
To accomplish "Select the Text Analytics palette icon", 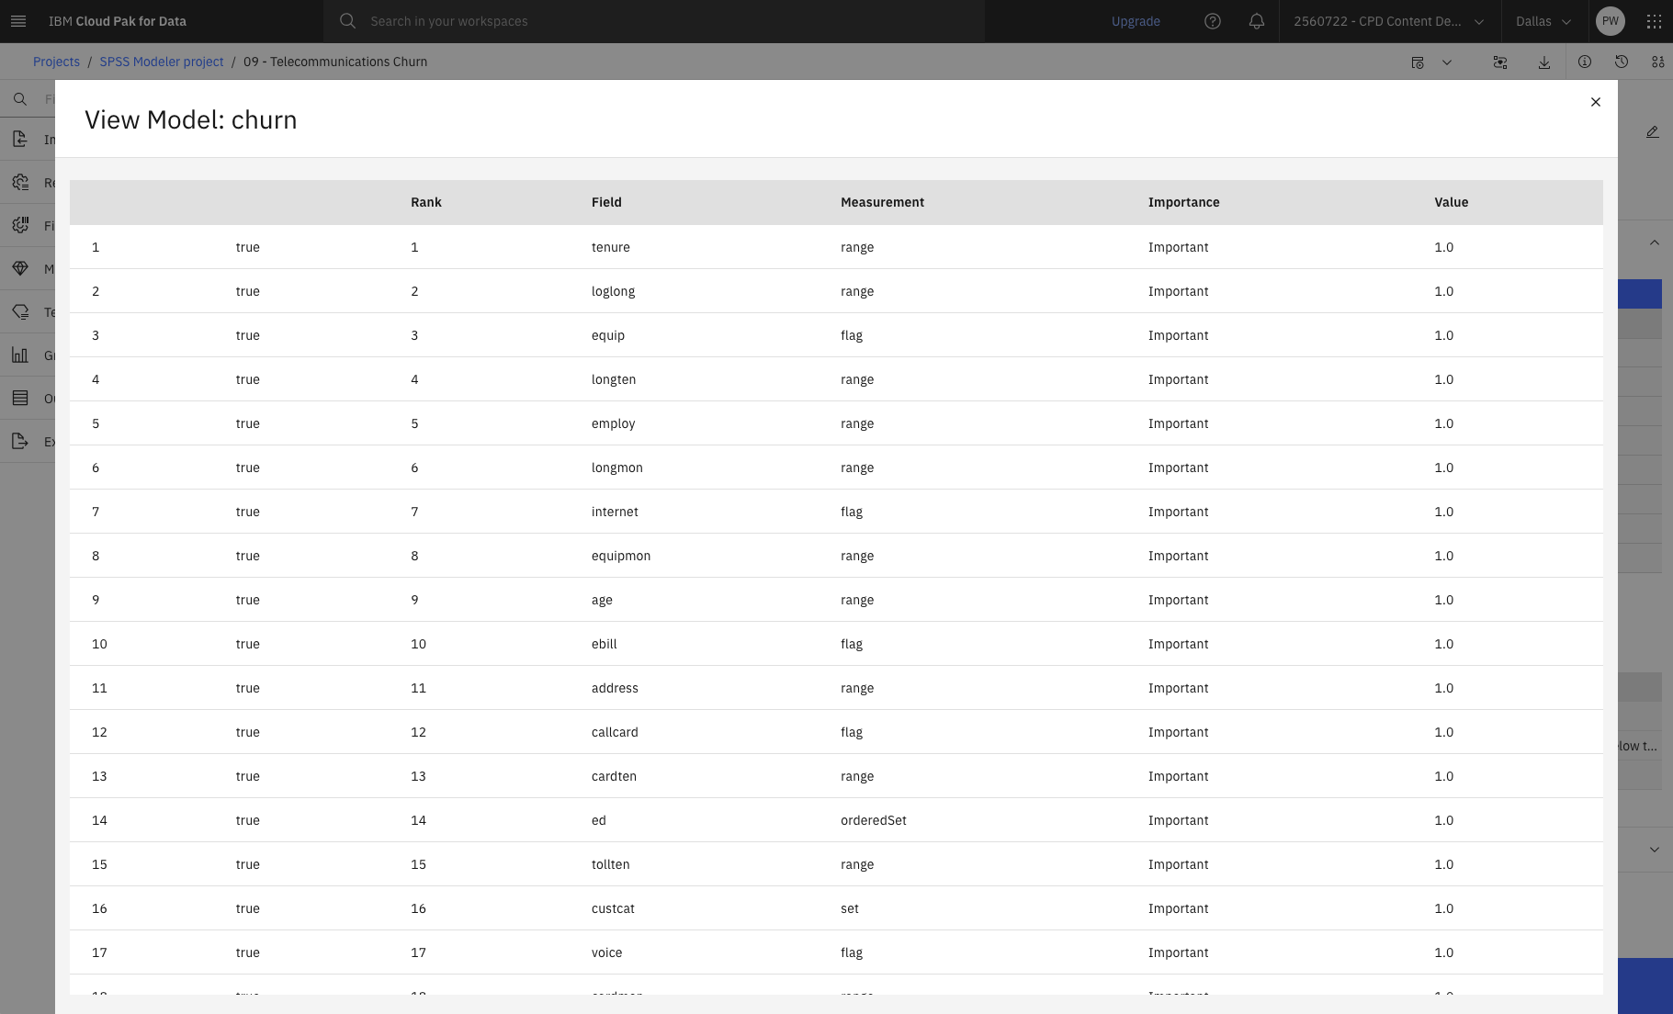I will 20,311.
